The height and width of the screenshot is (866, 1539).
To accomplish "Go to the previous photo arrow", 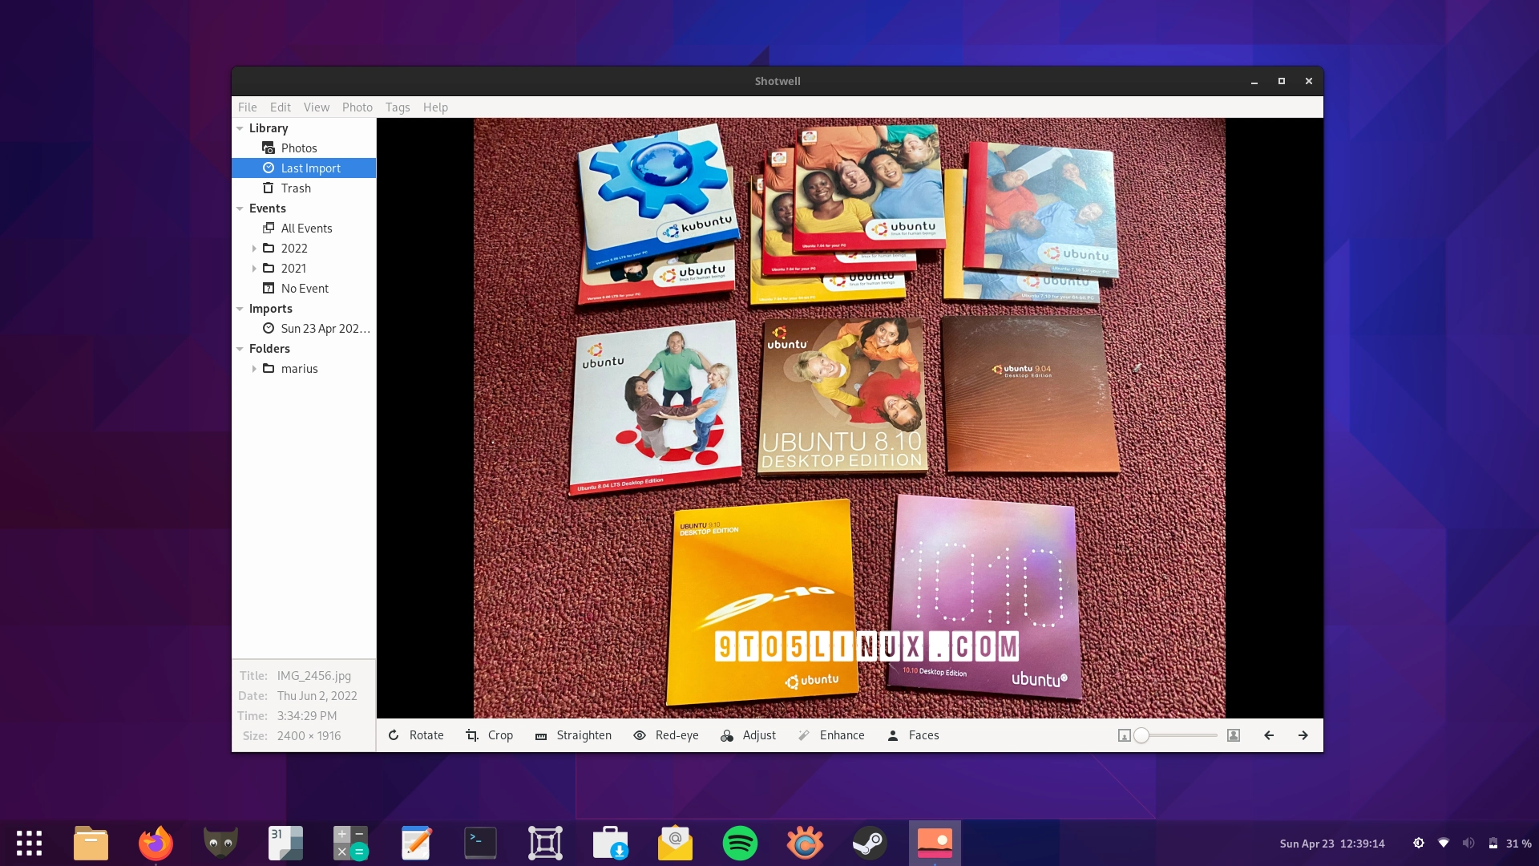I will point(1269,735).
